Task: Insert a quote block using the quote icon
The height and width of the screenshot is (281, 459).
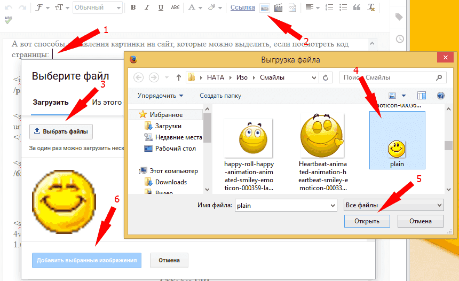Action: pyautogui.click(x=357, y=7)
